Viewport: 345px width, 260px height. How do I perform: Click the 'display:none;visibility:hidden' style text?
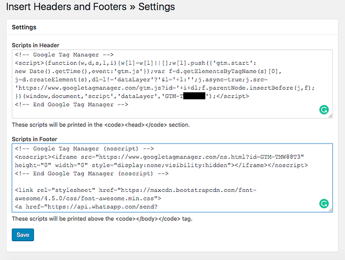[x=172, y=165]
